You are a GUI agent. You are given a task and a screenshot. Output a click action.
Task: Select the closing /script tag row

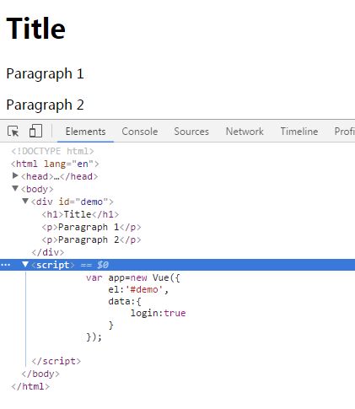tap(56, 361)
